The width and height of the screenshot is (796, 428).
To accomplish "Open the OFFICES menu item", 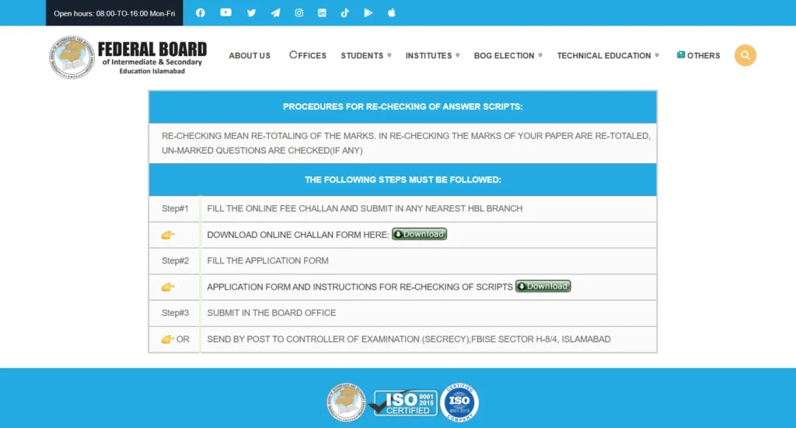I will tap(308, 55).
